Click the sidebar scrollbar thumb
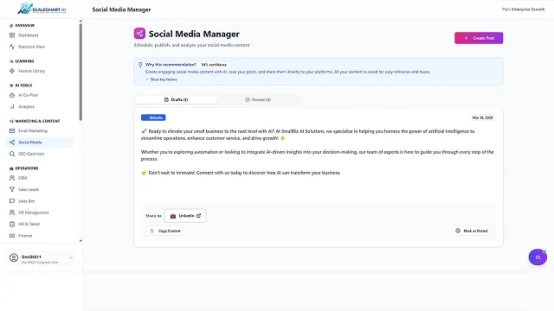554x311 pixels. pos(81,72)
